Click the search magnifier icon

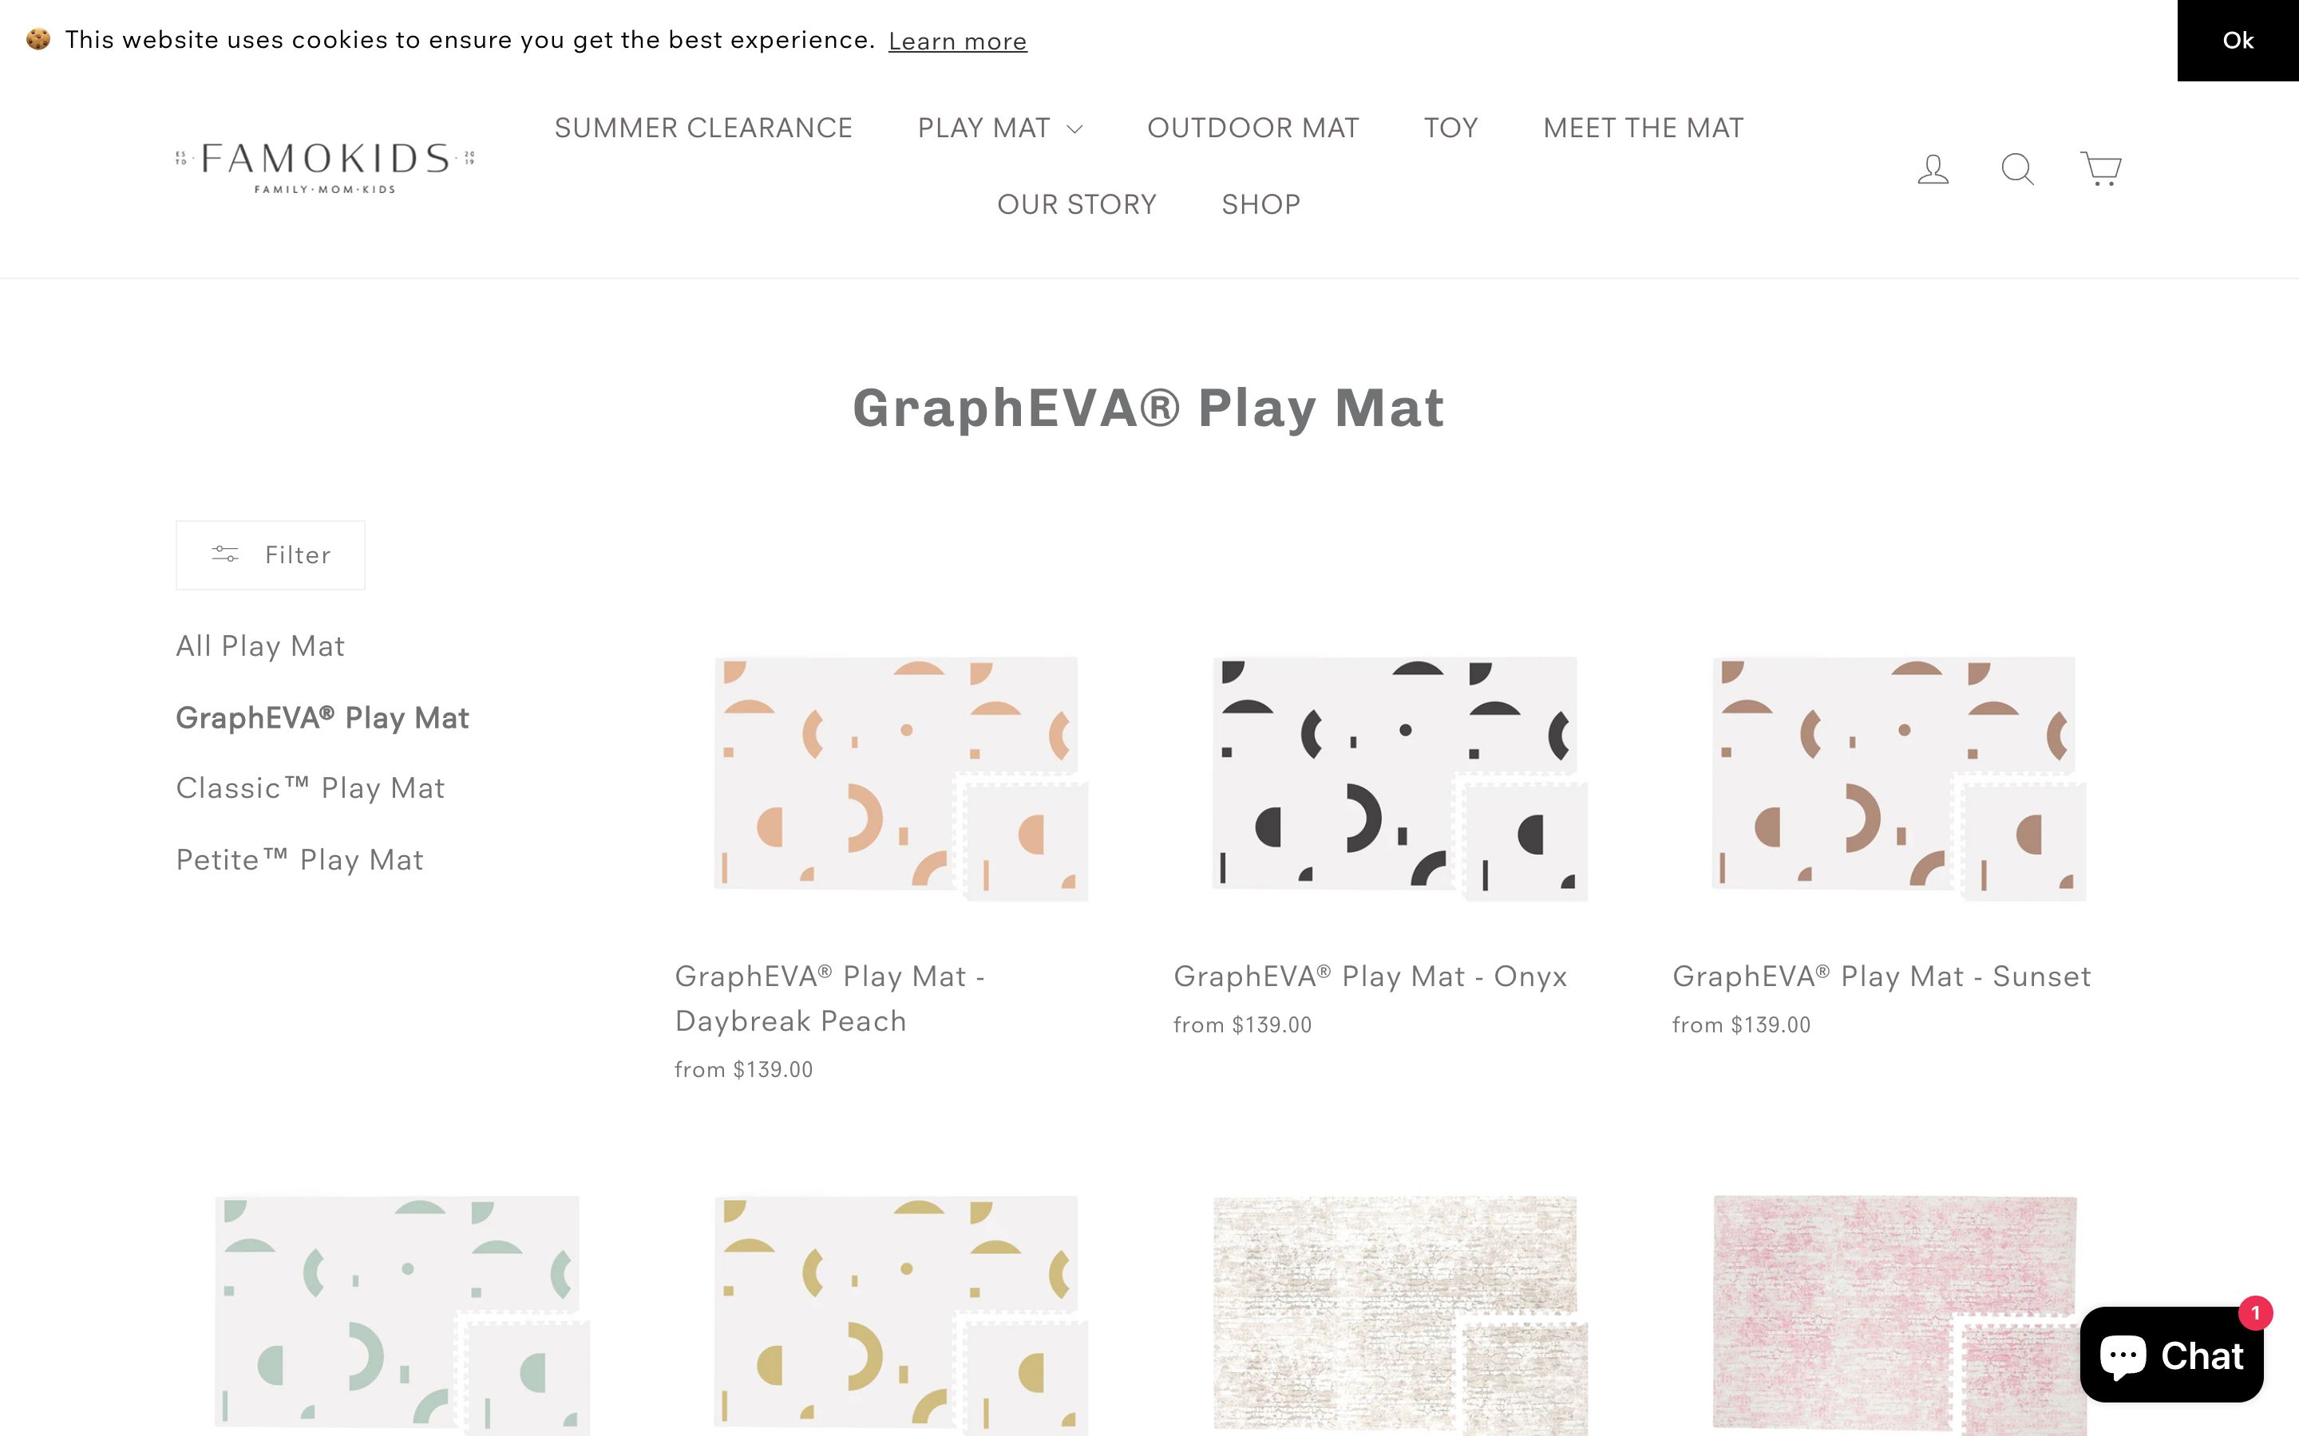[x=2017, y=169]
